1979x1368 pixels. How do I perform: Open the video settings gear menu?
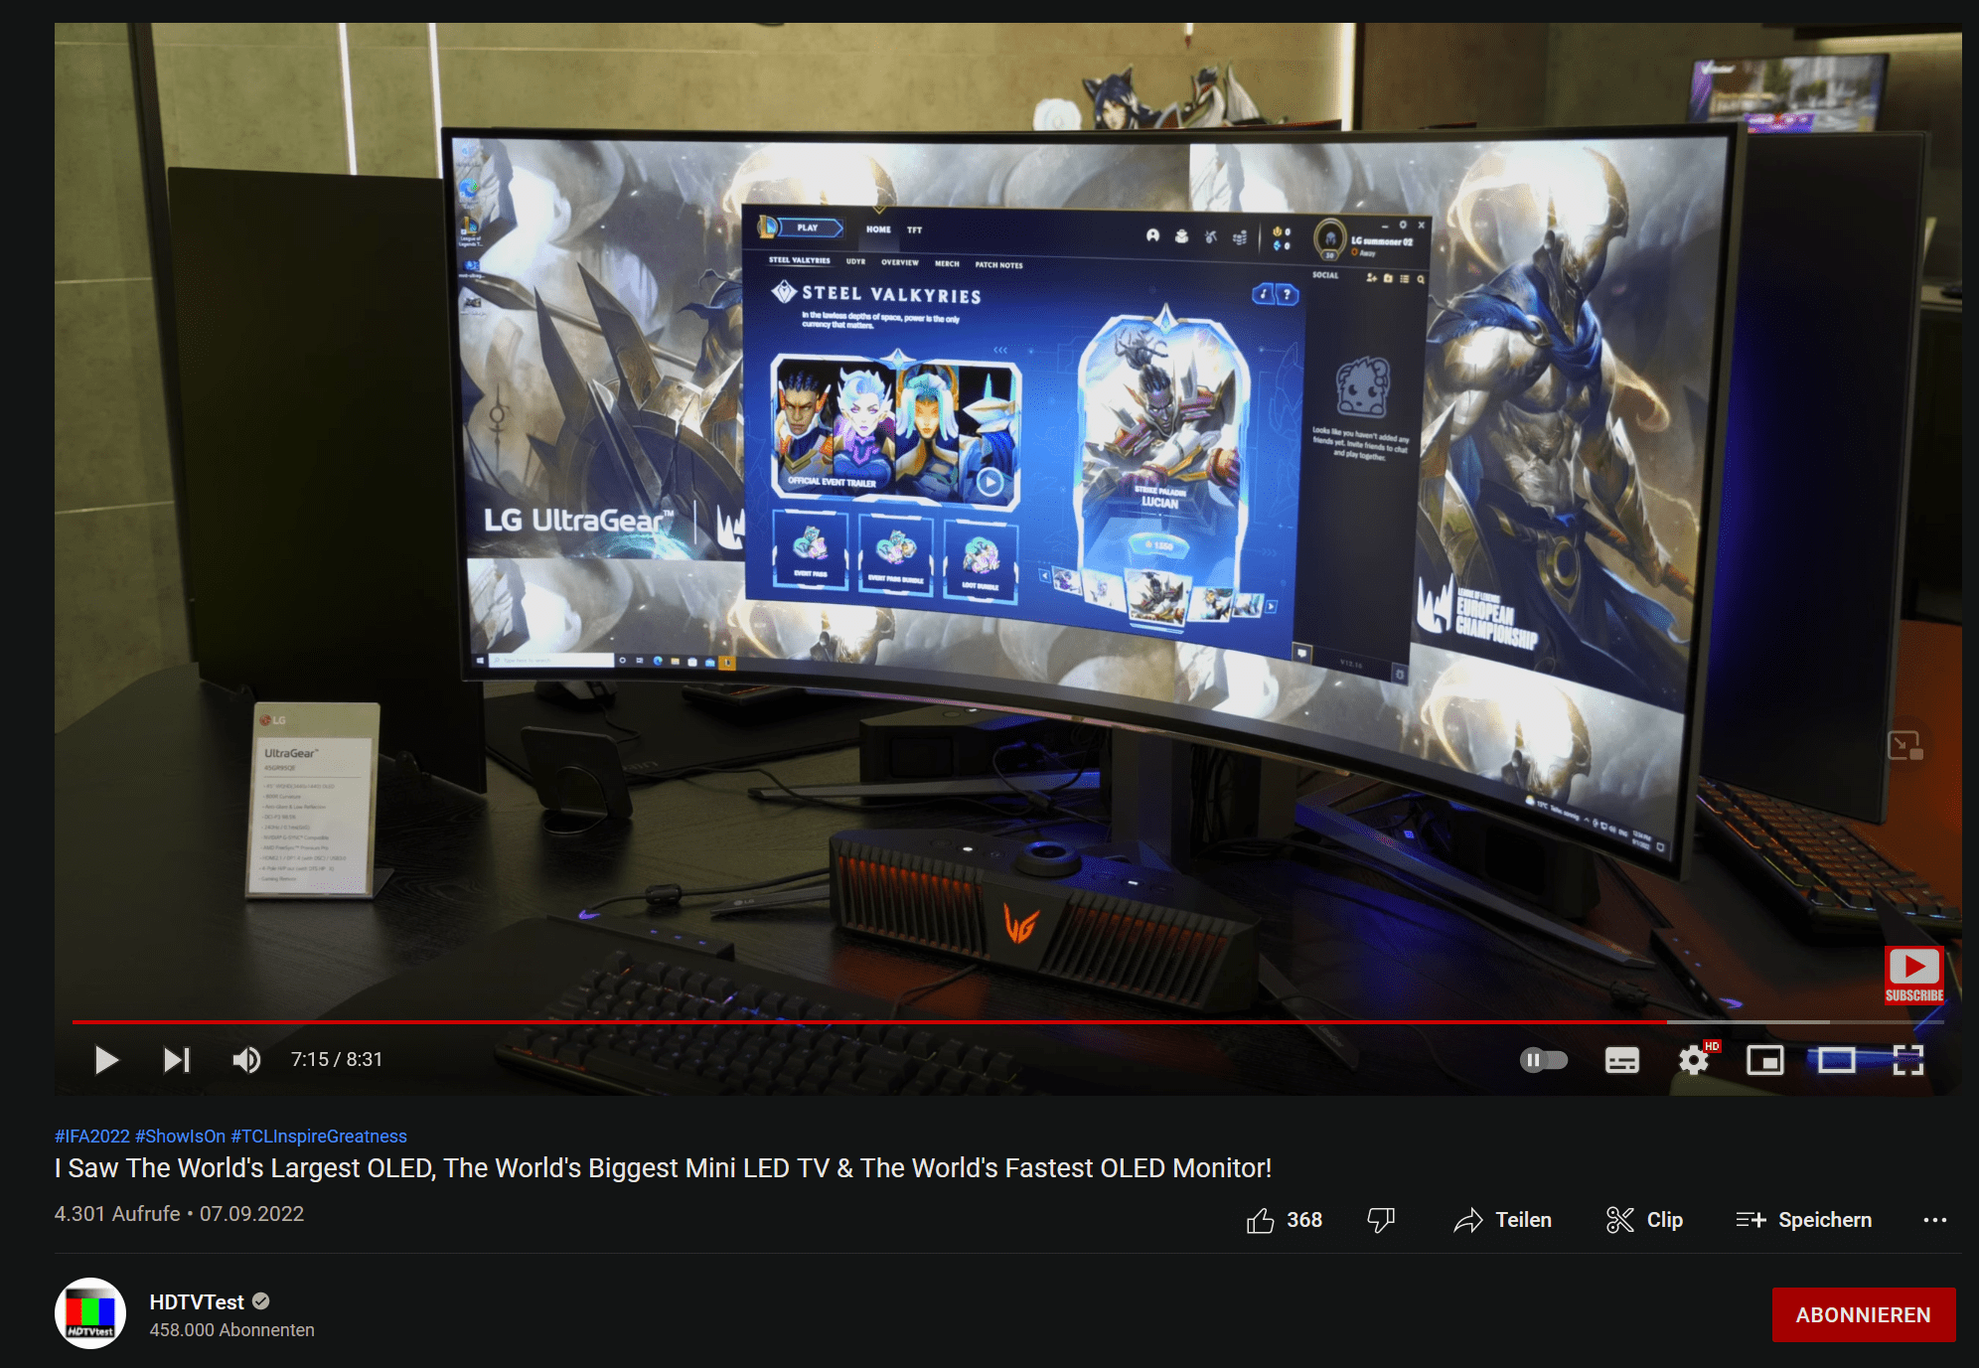1694,1061
